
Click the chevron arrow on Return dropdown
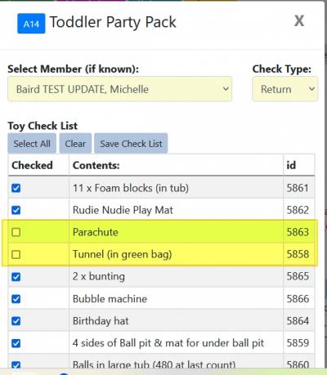click(311, 89)
